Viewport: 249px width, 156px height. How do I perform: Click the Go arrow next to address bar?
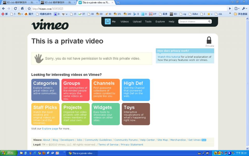click(x=230, y=9)
